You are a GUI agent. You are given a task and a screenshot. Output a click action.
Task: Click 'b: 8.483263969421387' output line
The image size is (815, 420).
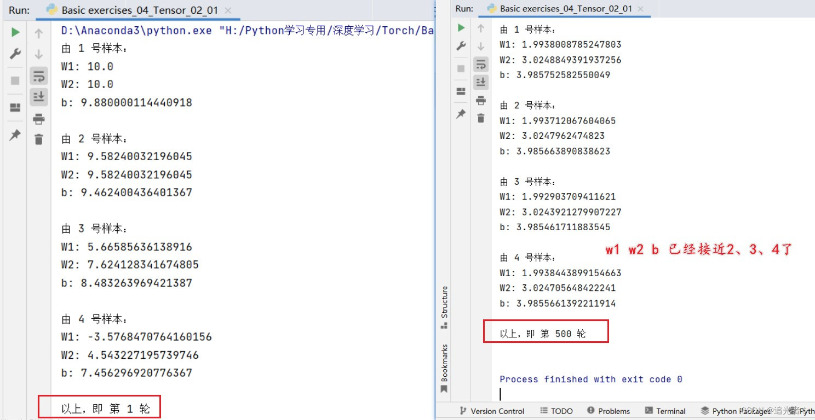tap(127, 283)
